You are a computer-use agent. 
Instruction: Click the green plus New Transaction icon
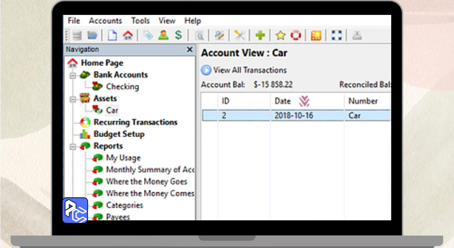click(260, 35)
